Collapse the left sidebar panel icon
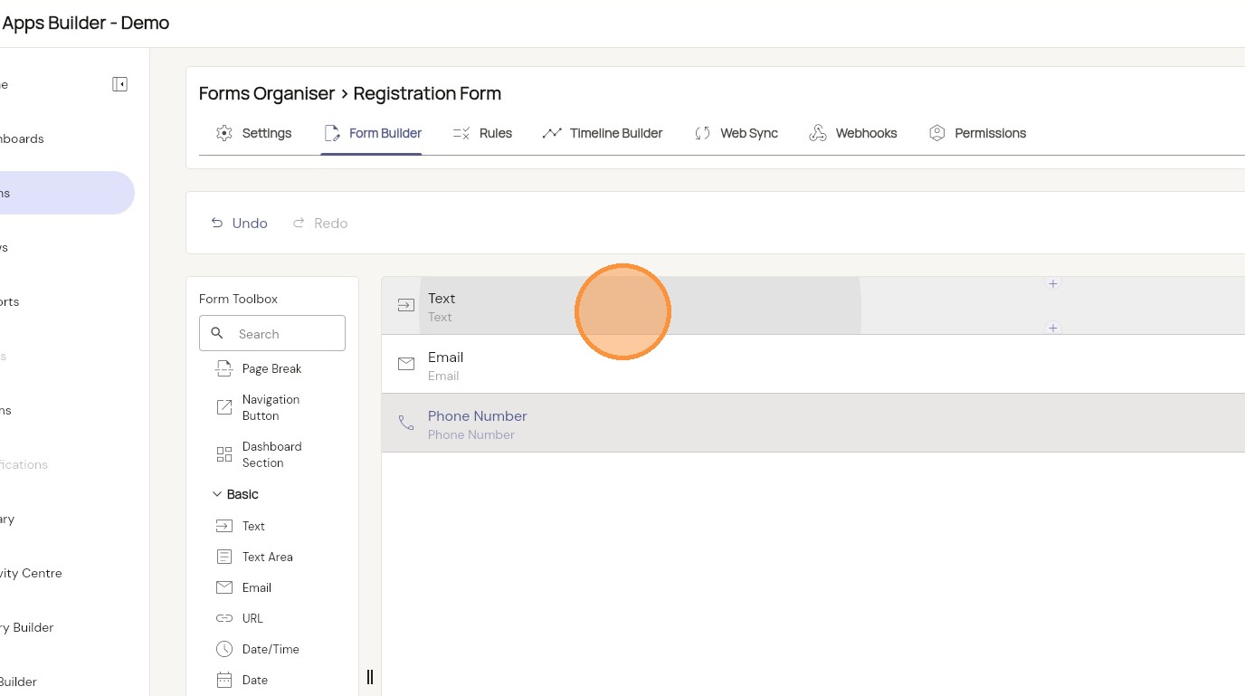Viewport: 1245px width, 696px height. tap(119, 84)
